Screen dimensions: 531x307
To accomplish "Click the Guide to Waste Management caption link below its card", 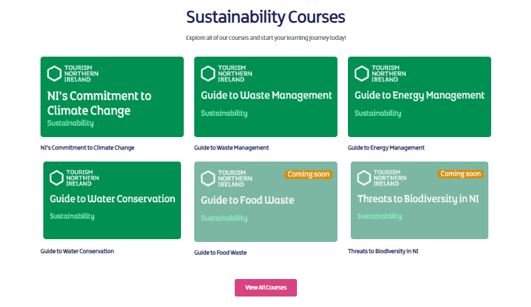I will tap(231, 148).
